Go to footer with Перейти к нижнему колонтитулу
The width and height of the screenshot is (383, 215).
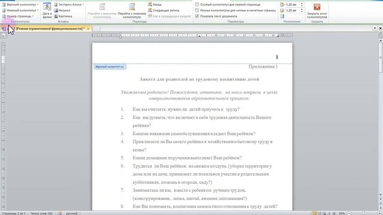132,10
